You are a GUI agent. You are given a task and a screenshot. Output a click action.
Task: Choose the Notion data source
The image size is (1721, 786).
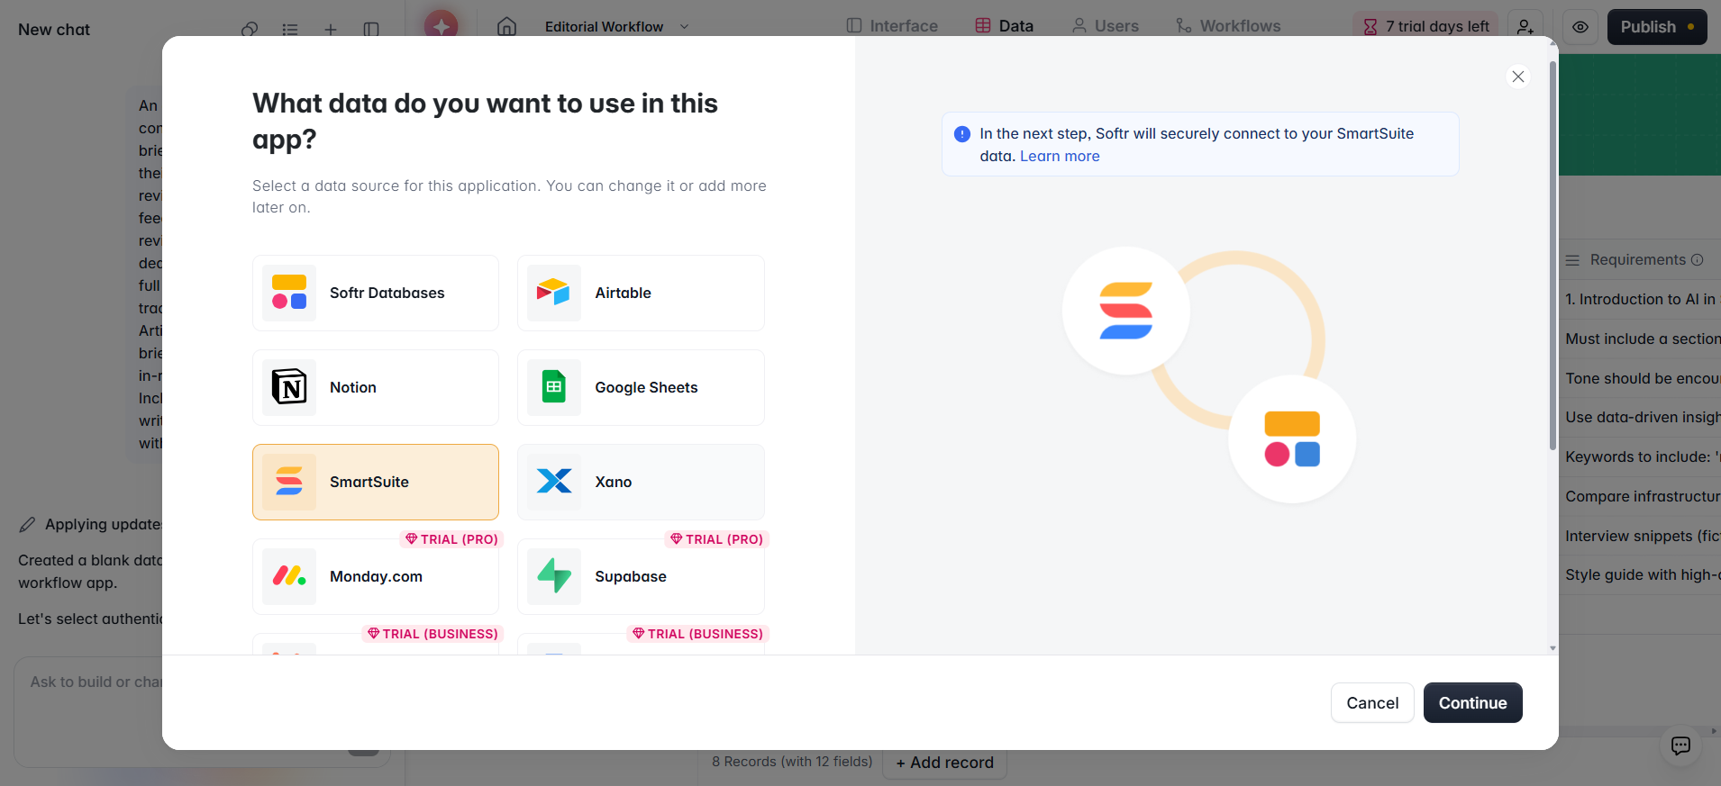click(x=376, y=387)
